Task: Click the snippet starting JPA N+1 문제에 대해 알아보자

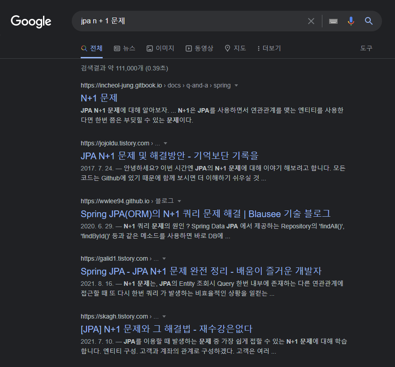Action: click(x=212, y=115)
